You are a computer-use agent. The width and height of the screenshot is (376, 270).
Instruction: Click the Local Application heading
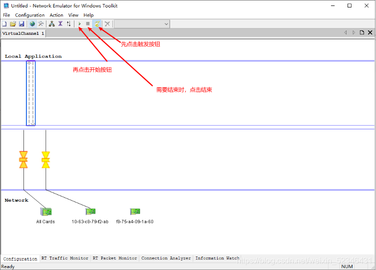pyautogui.click(x=33, y=56)
